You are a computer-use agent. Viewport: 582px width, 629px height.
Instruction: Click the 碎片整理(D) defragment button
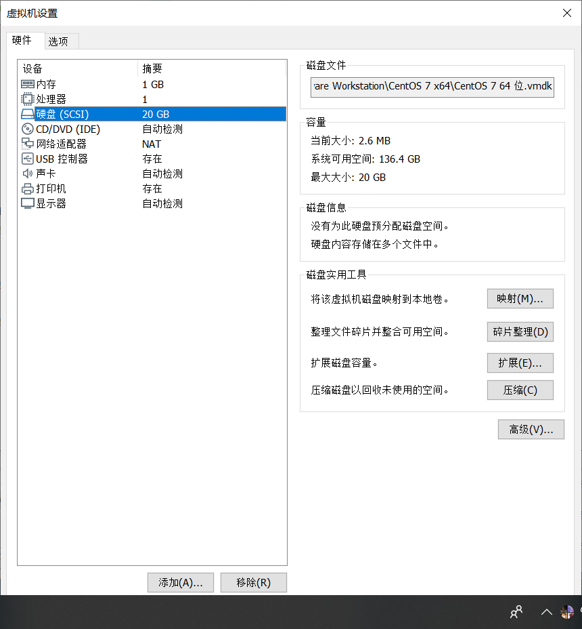point(520,331)
